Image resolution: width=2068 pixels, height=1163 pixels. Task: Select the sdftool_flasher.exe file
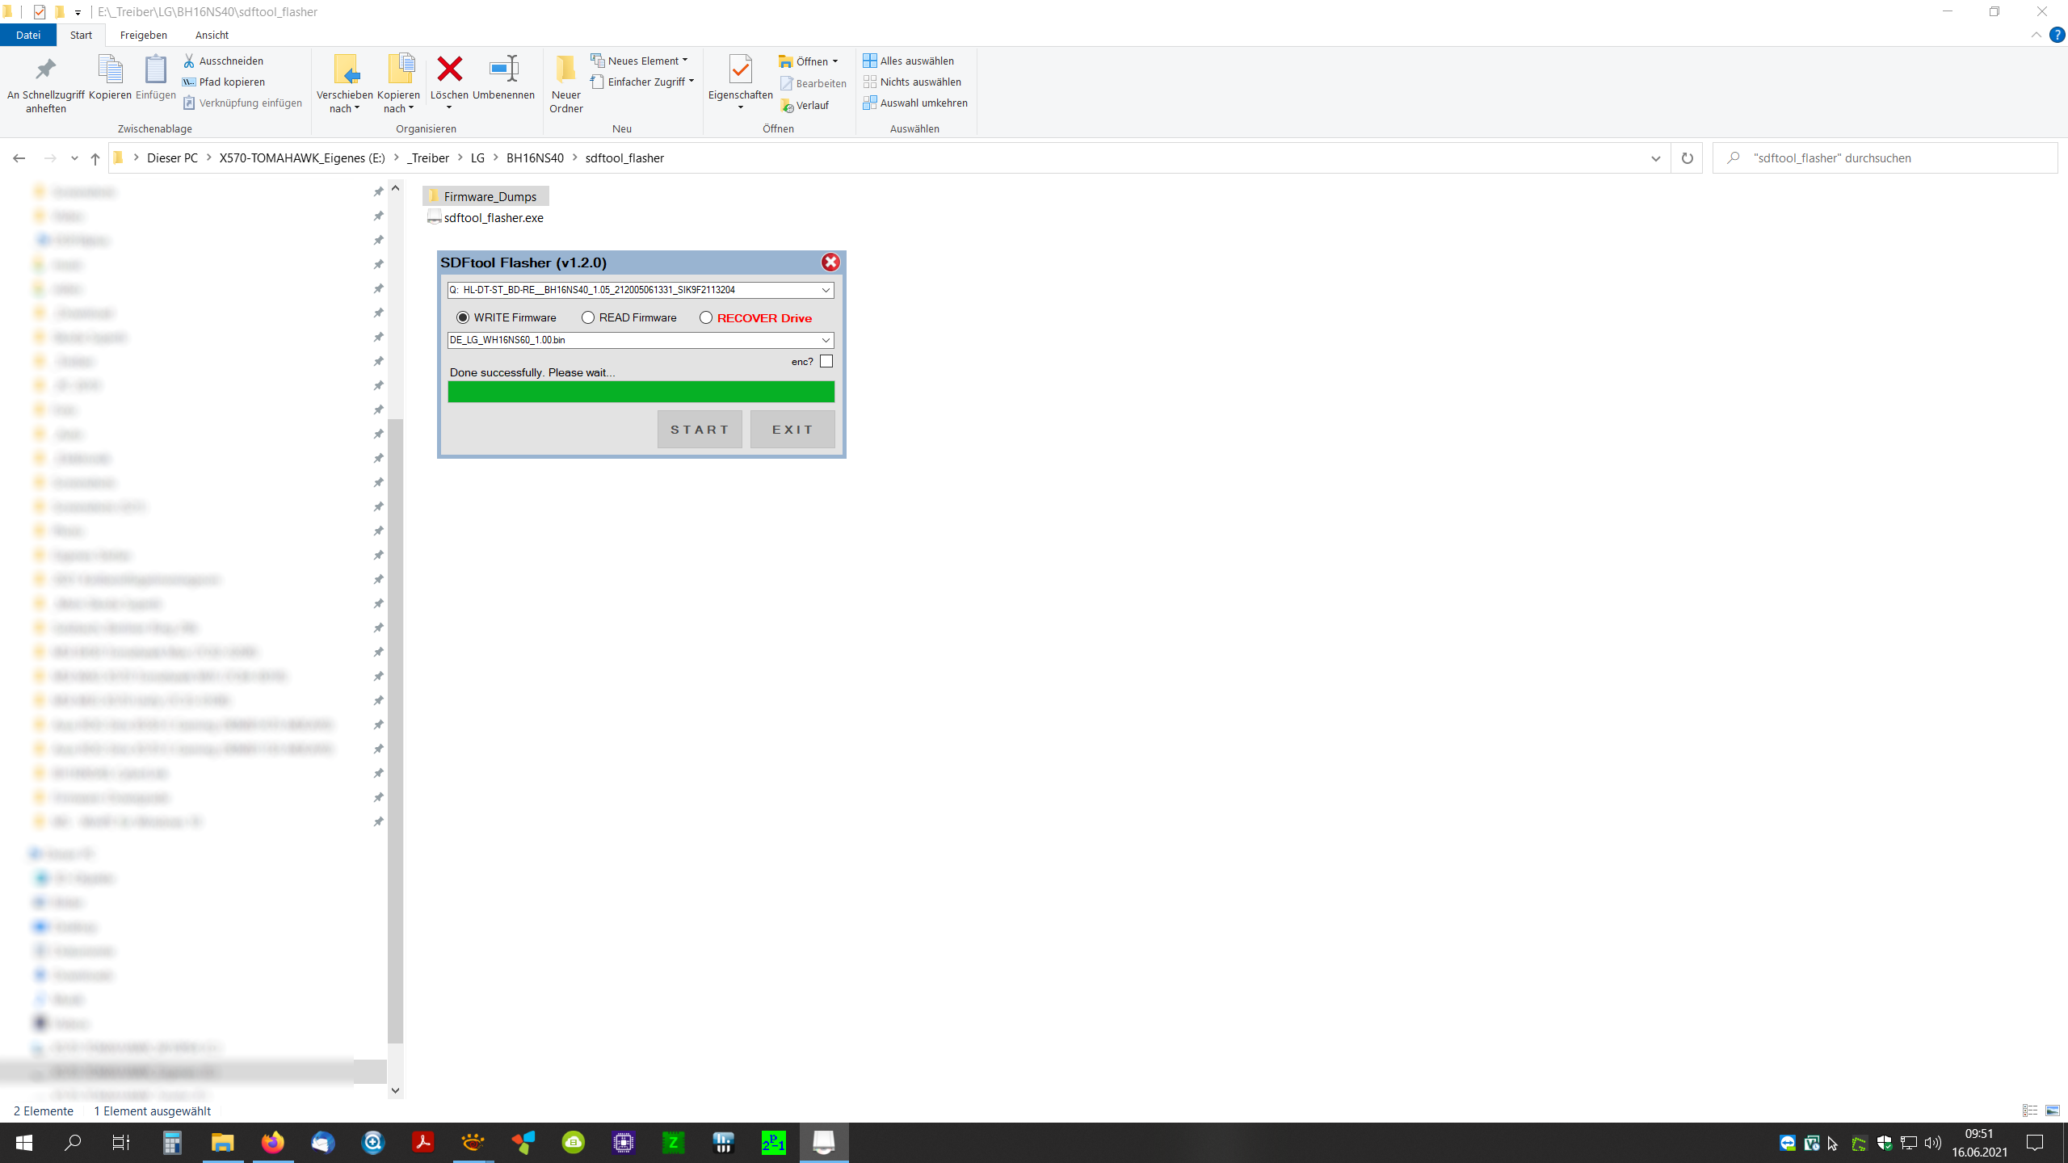click(485, 217)
